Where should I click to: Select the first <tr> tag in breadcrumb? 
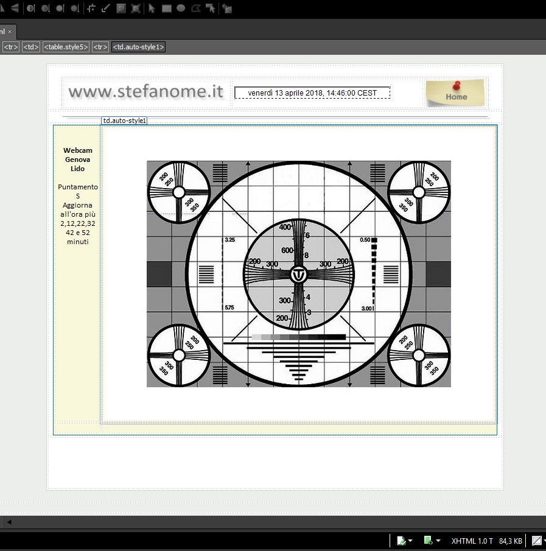11,47
